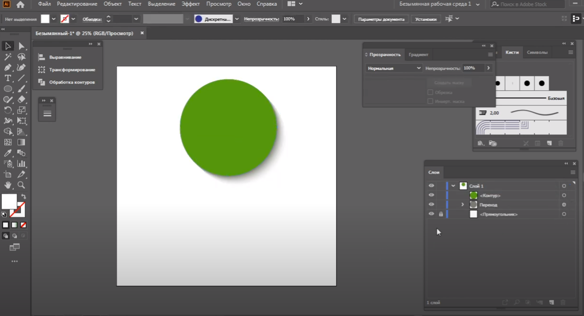Collapse the Слой 1 layer

point(454,186)
